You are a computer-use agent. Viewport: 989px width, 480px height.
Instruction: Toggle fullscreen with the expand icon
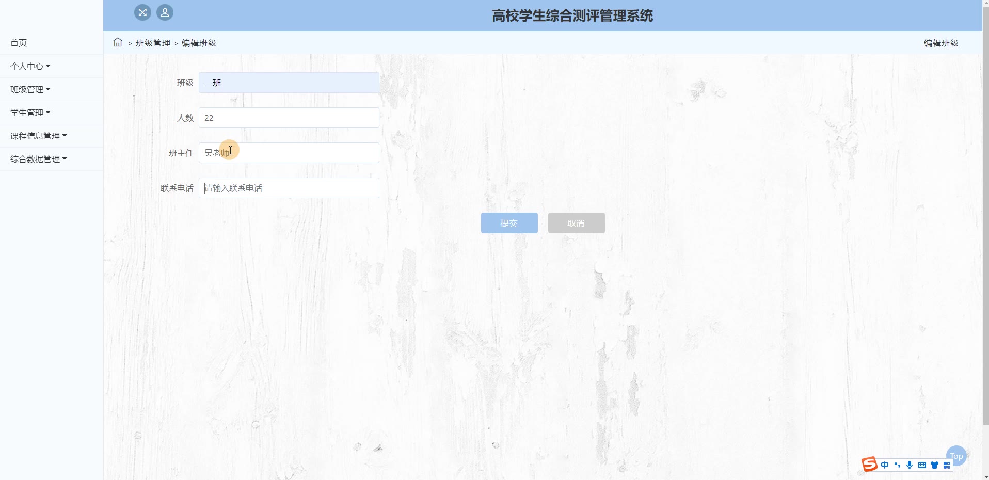point(142,12)
